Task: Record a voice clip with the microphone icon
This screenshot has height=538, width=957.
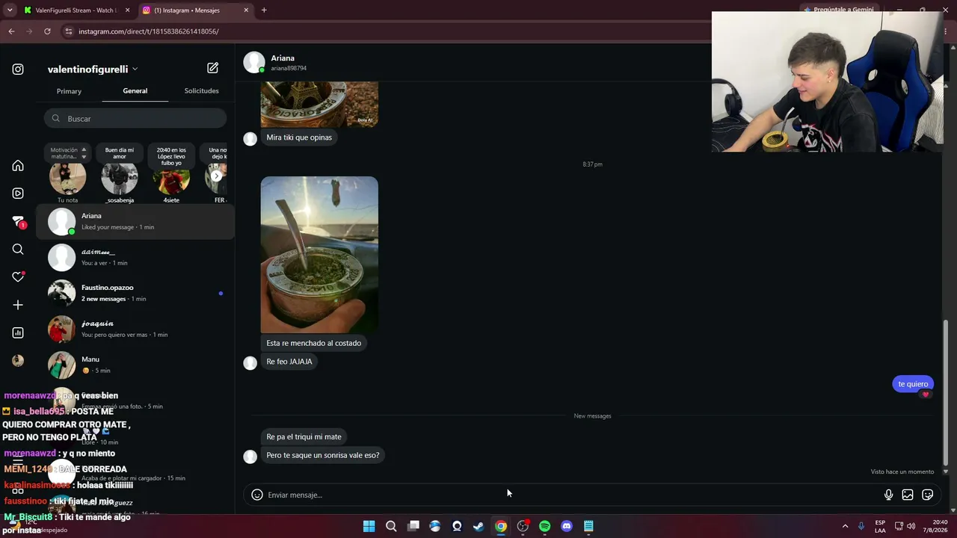Action: coord(888,495)
